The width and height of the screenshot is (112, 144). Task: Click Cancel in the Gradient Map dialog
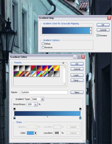[x=103, y=30]
